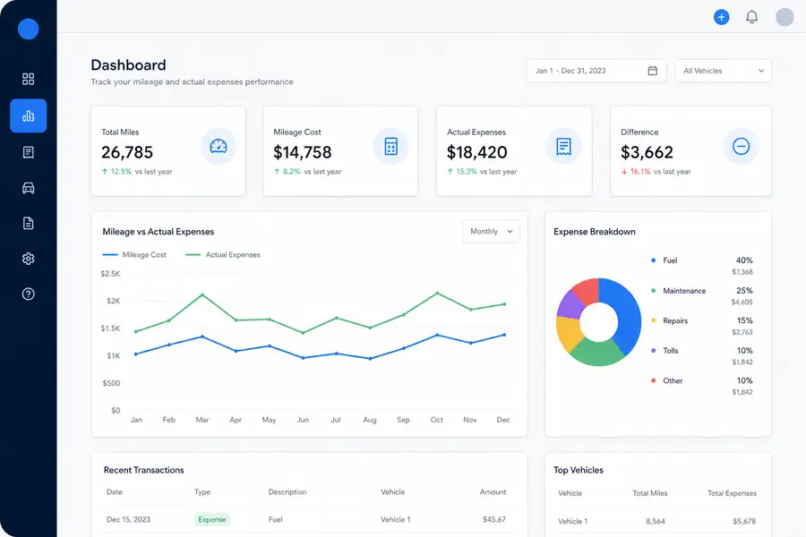
Task: Click the $18,420 Actual Expenses value
Action: pos(477,152)
